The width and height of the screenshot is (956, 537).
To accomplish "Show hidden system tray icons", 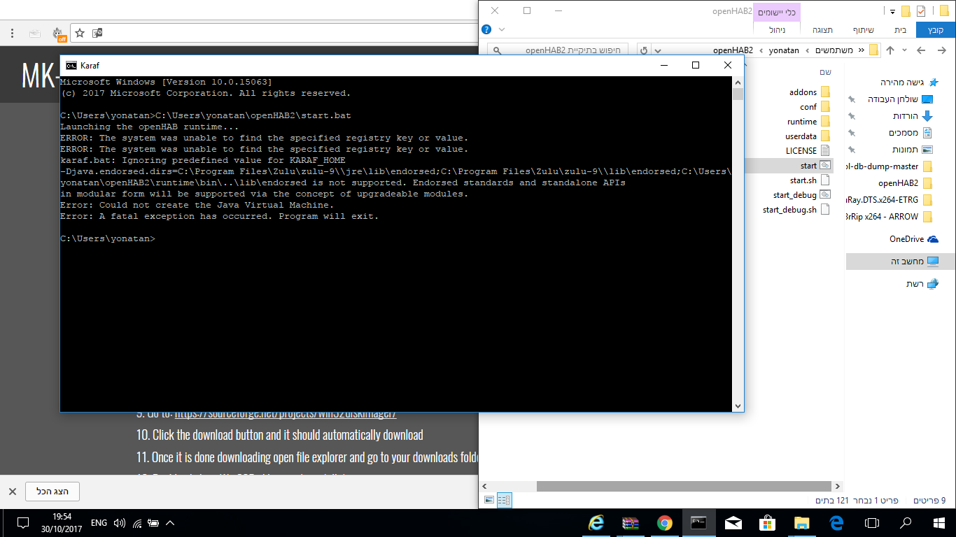I will [169, 523].
